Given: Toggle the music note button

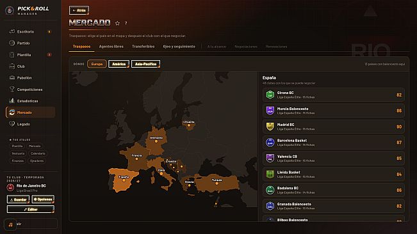Looking at the screenshot, I should [x=10, y=224].
